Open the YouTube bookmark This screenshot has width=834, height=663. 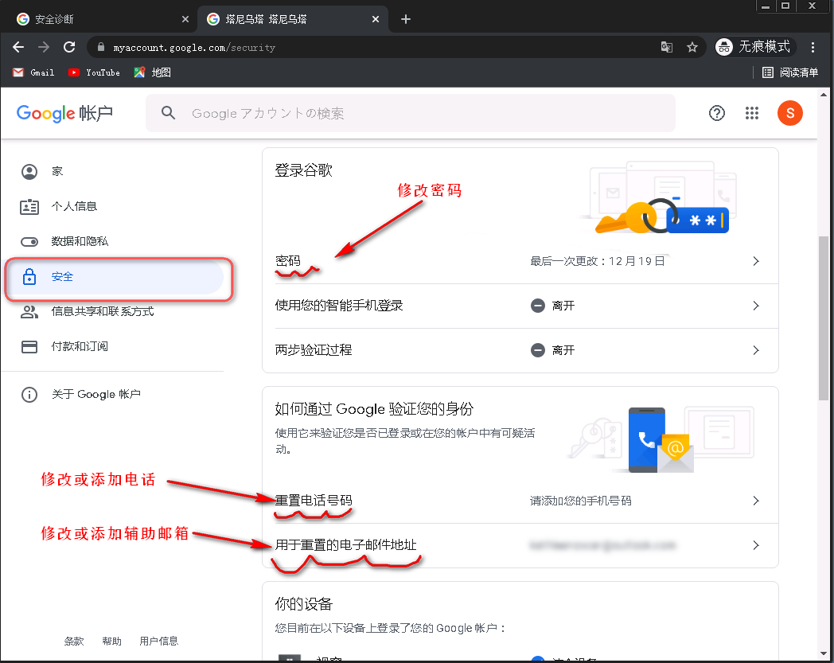click(94, 72)
